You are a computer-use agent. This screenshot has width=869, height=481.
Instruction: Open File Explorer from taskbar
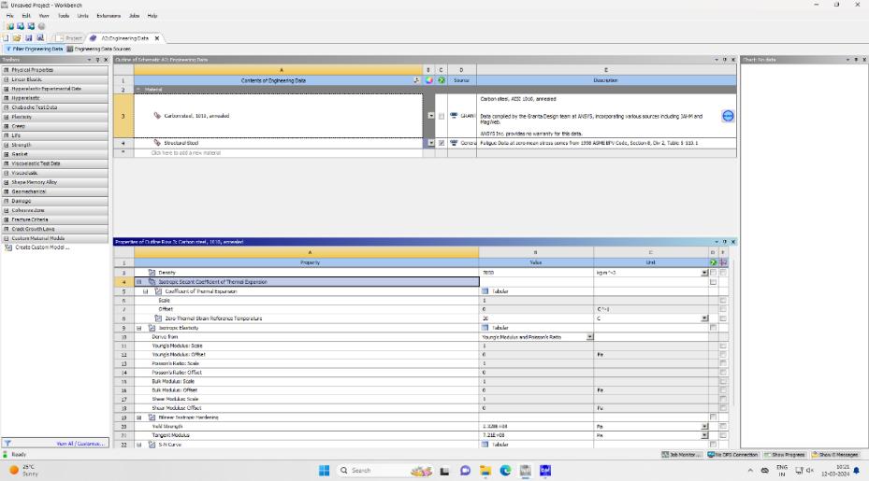coord(485,471)
